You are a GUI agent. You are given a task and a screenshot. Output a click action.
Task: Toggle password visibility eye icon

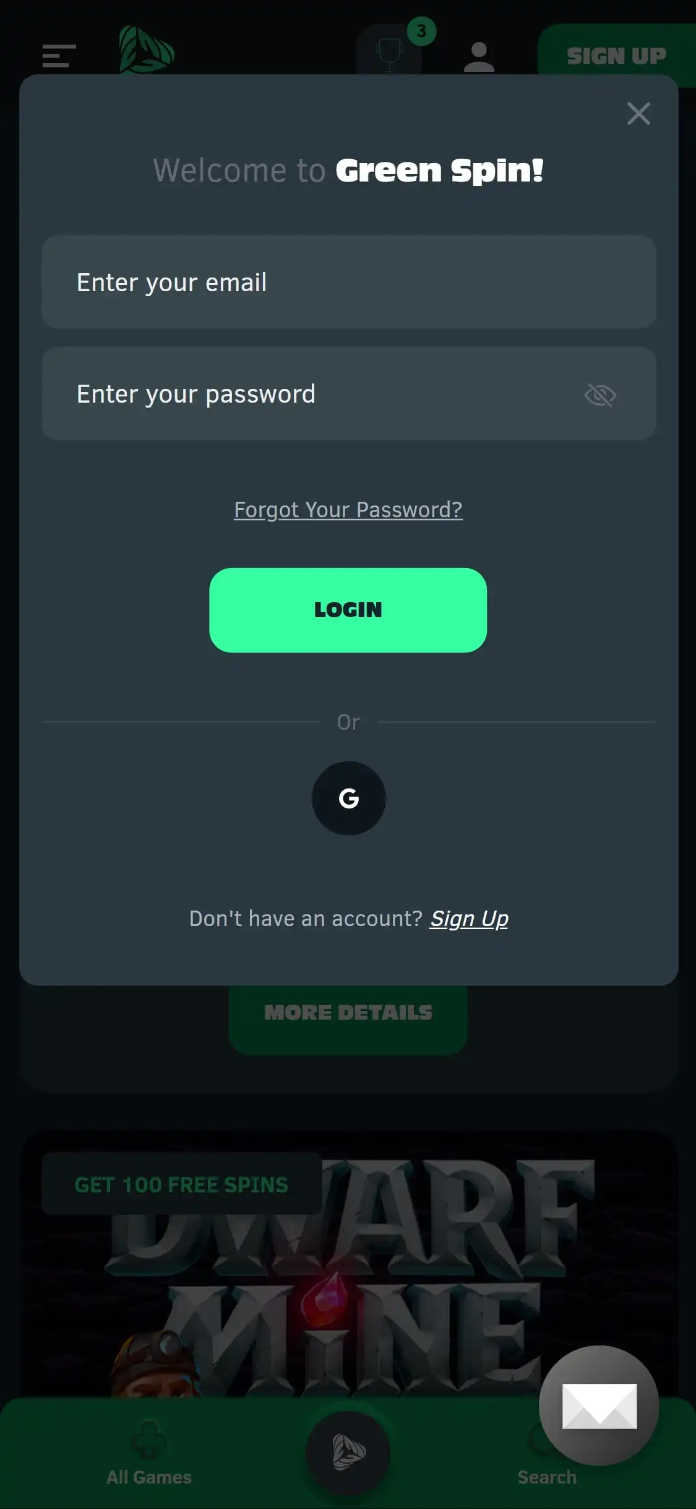(x=600, y=395)
